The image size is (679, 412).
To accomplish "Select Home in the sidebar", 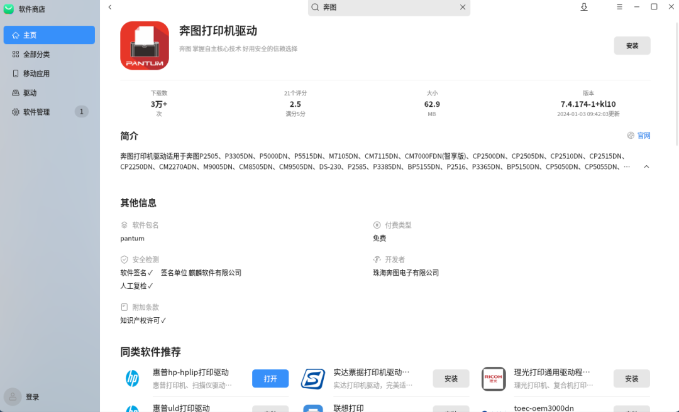I will 49,35.
